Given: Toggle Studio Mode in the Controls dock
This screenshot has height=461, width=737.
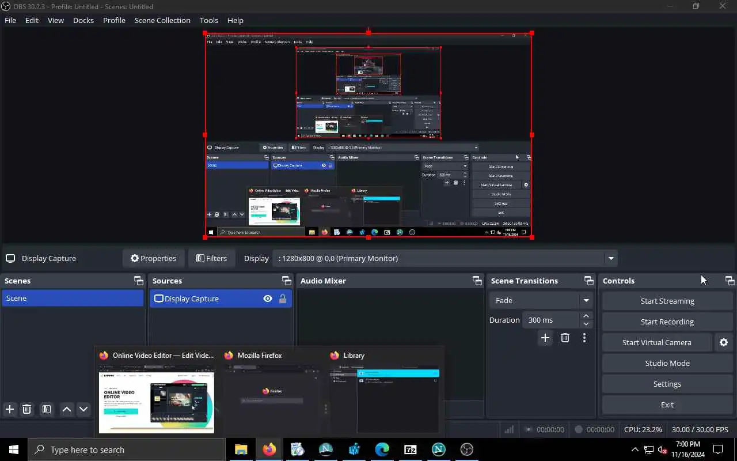Looking at the screenshot, I should tap(667, 363).
